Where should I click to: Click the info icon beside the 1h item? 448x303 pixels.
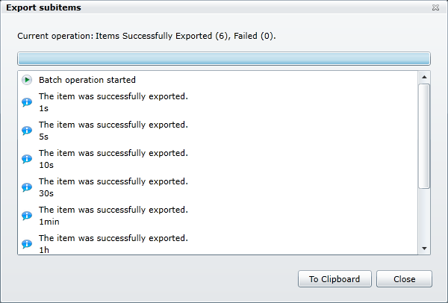coord(27,244)
